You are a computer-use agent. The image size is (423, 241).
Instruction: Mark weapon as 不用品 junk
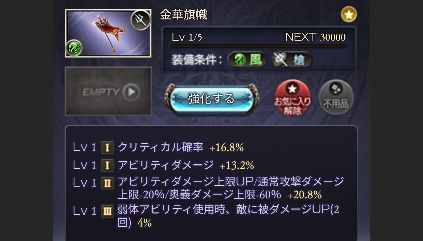coord(336,97)
